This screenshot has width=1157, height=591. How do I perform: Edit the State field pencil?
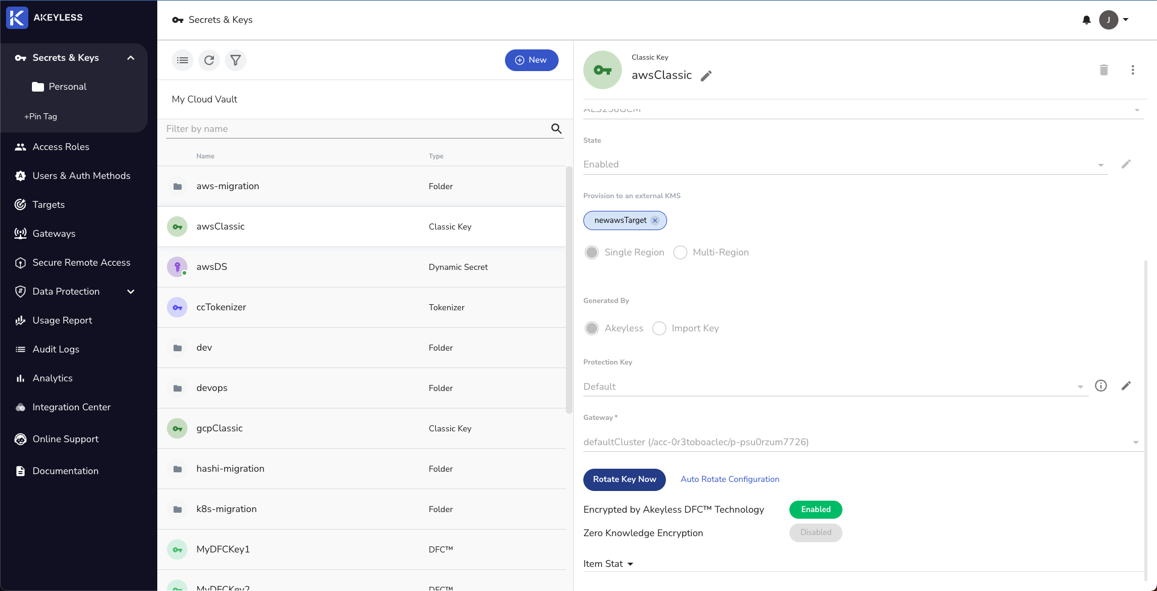pos(1126,164)
